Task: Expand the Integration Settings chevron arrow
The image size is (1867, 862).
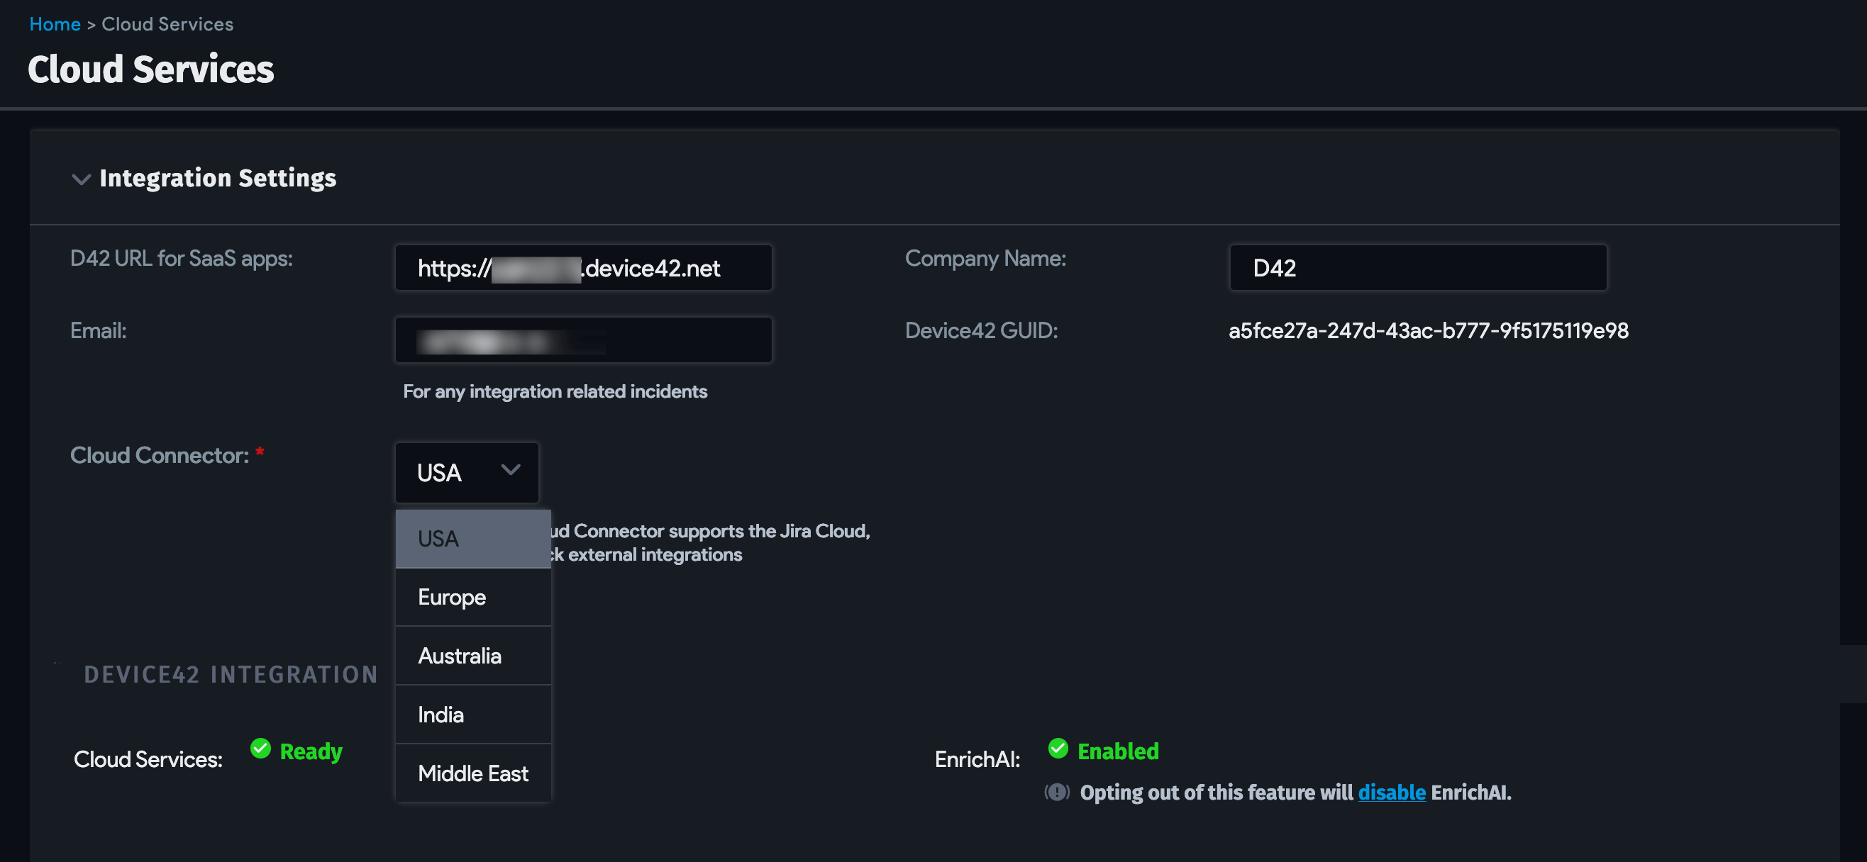Action: point(82,179)
